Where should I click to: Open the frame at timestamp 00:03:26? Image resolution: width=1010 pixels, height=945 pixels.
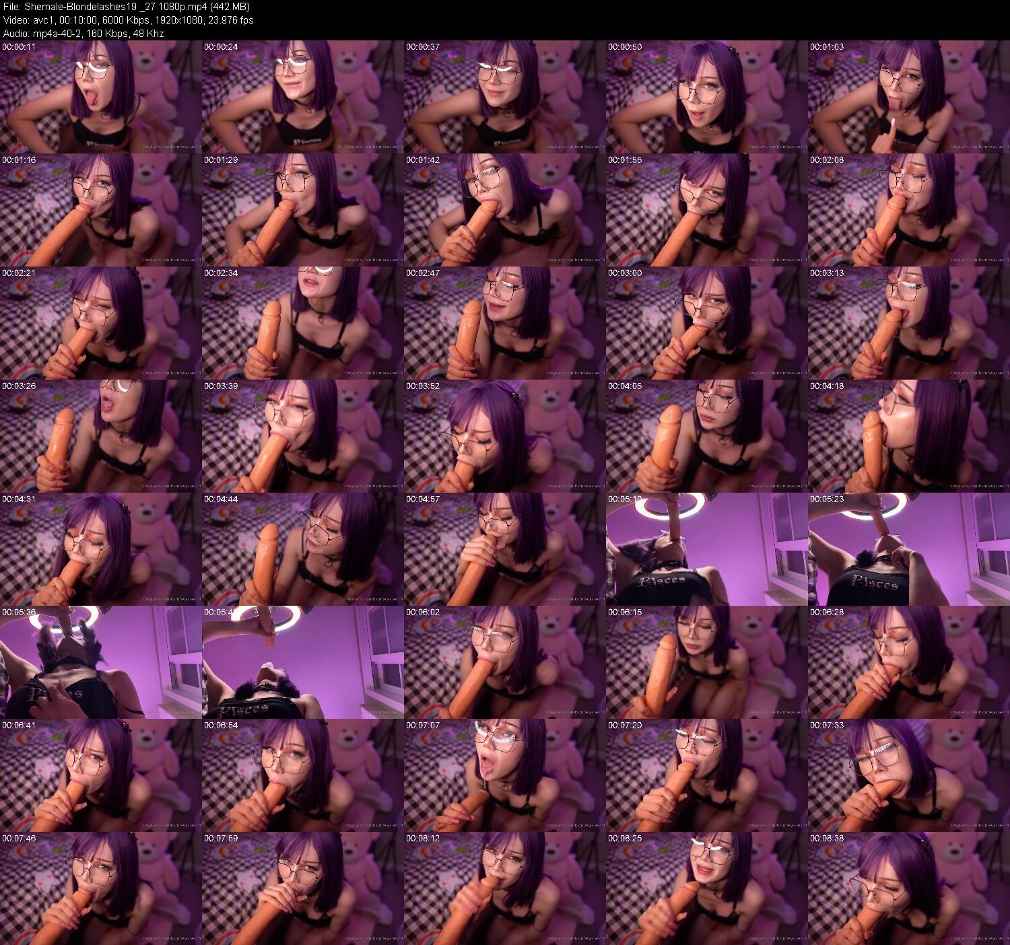click(x=101, y=436)
